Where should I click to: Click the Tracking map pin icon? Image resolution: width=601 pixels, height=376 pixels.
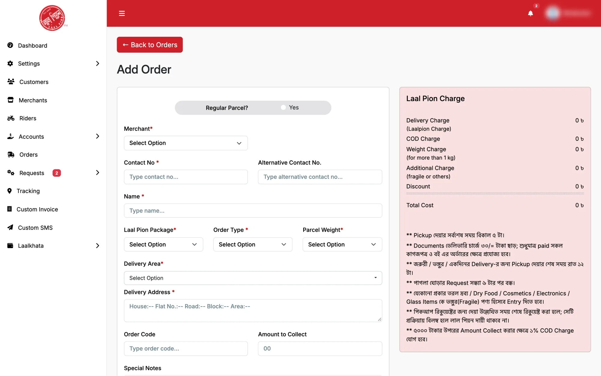10,191
